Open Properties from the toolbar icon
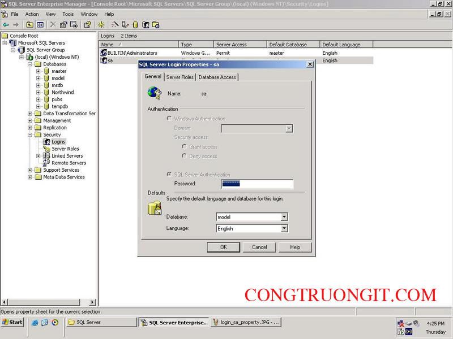453x339 pixels. pos(63,25)
